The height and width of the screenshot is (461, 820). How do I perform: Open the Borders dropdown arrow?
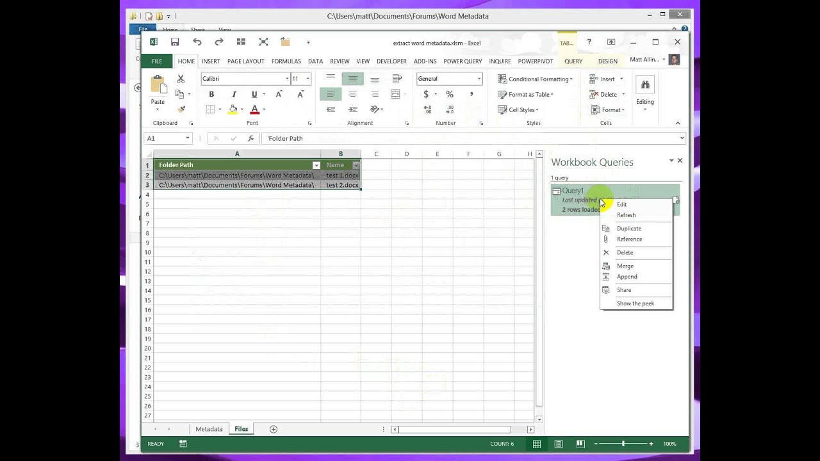(x=220, y=109)
